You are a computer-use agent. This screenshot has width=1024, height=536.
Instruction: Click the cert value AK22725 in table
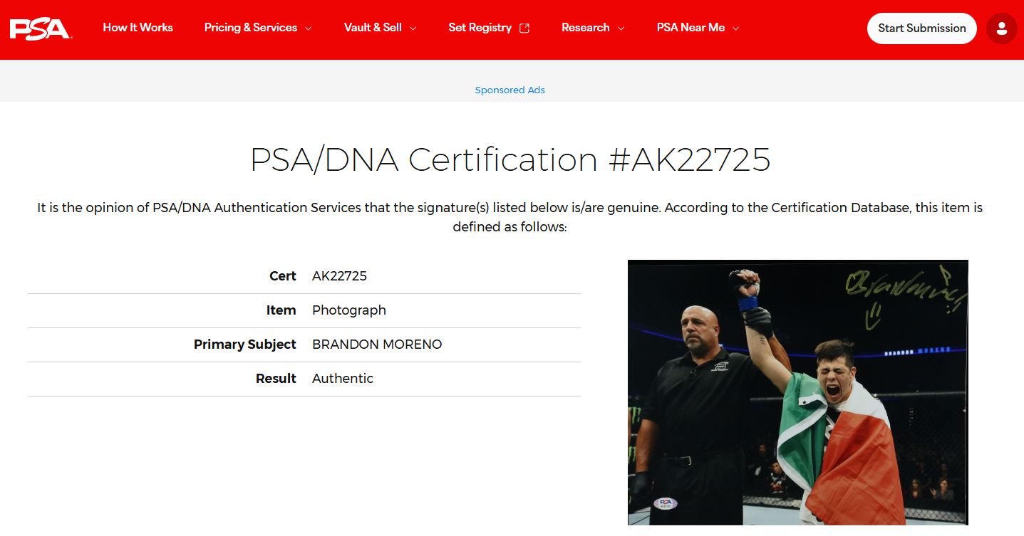(339, 276)
